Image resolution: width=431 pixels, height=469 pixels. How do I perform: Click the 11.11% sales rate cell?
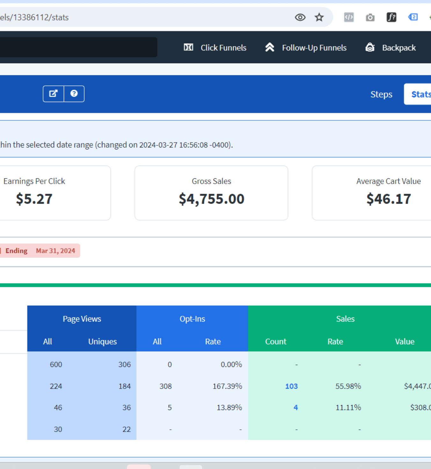pyautogui.click(x=348, y=407)
